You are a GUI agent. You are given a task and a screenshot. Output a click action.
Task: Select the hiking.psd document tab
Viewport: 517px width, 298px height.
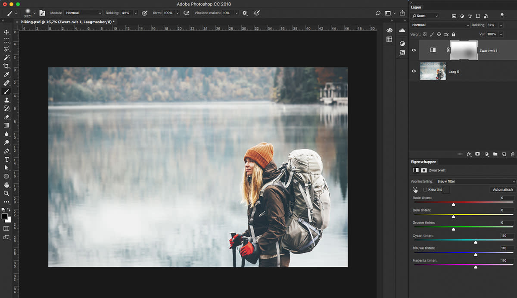click(x=67, y=22)
